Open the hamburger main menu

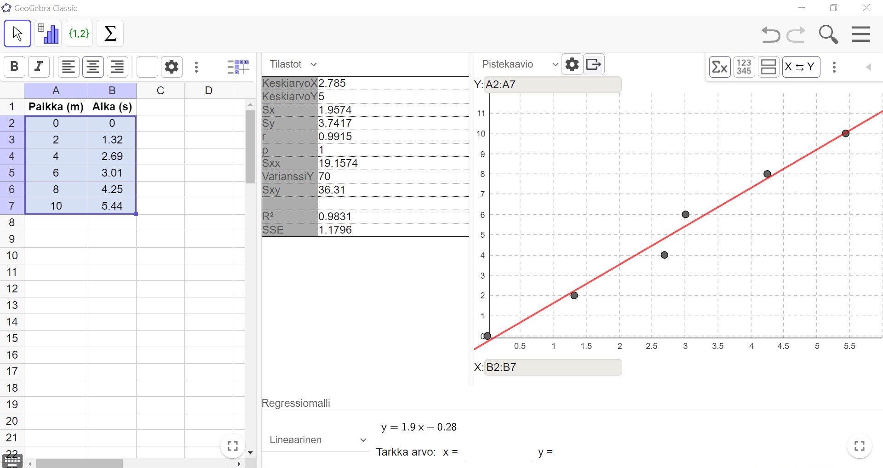860,34
